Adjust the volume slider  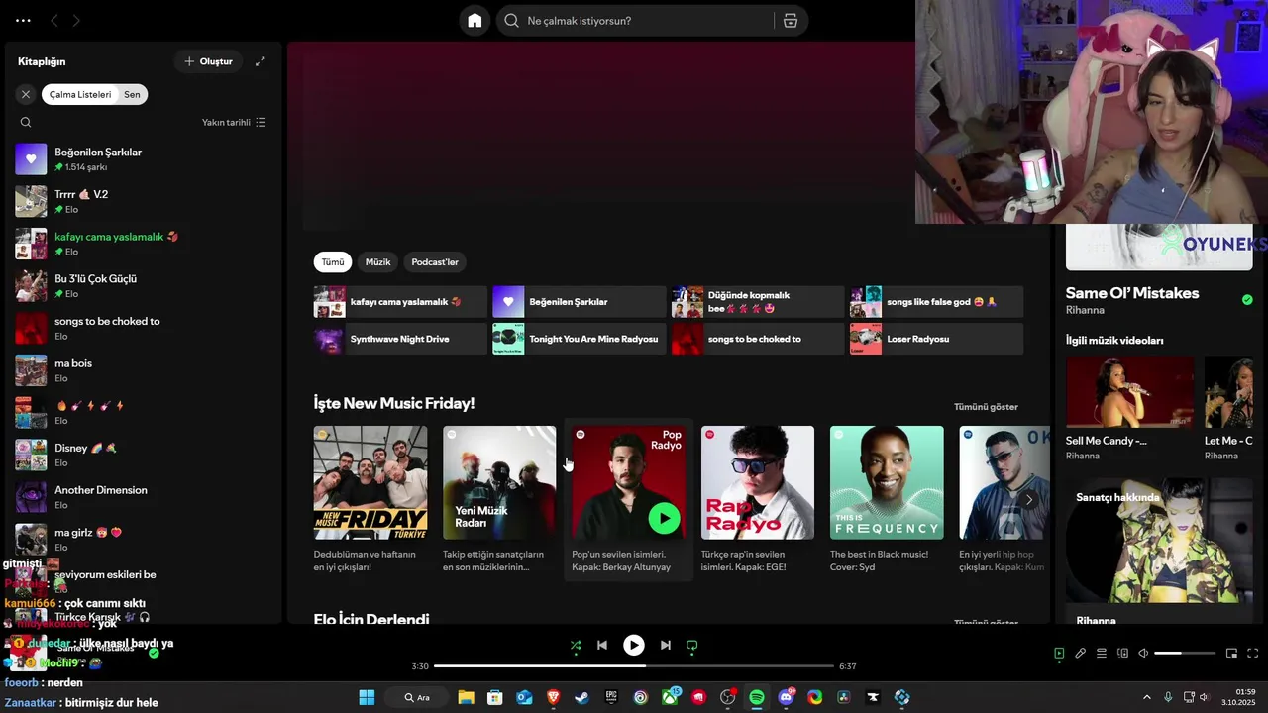(1185, 653)
